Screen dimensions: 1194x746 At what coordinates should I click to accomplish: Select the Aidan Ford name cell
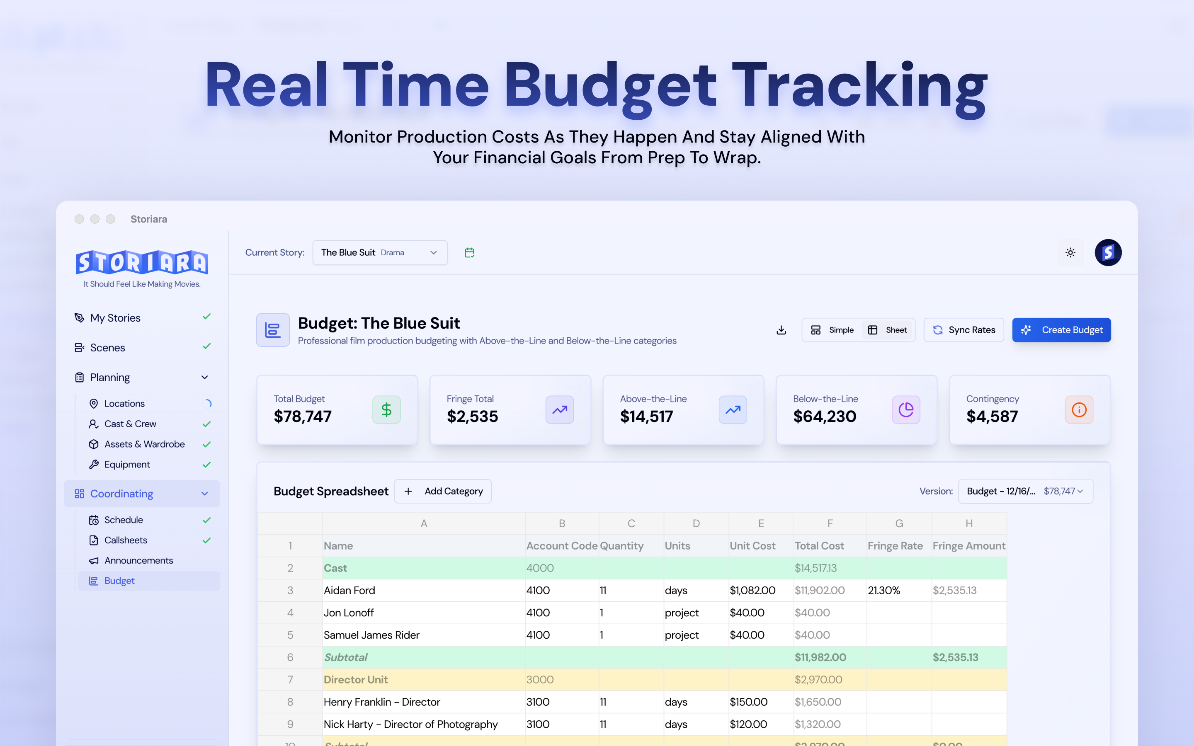423,590
